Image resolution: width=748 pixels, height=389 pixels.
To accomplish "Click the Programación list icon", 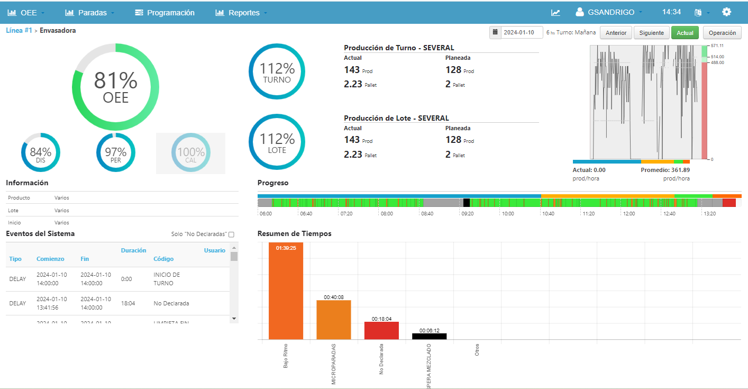I will tap(139, 13).
